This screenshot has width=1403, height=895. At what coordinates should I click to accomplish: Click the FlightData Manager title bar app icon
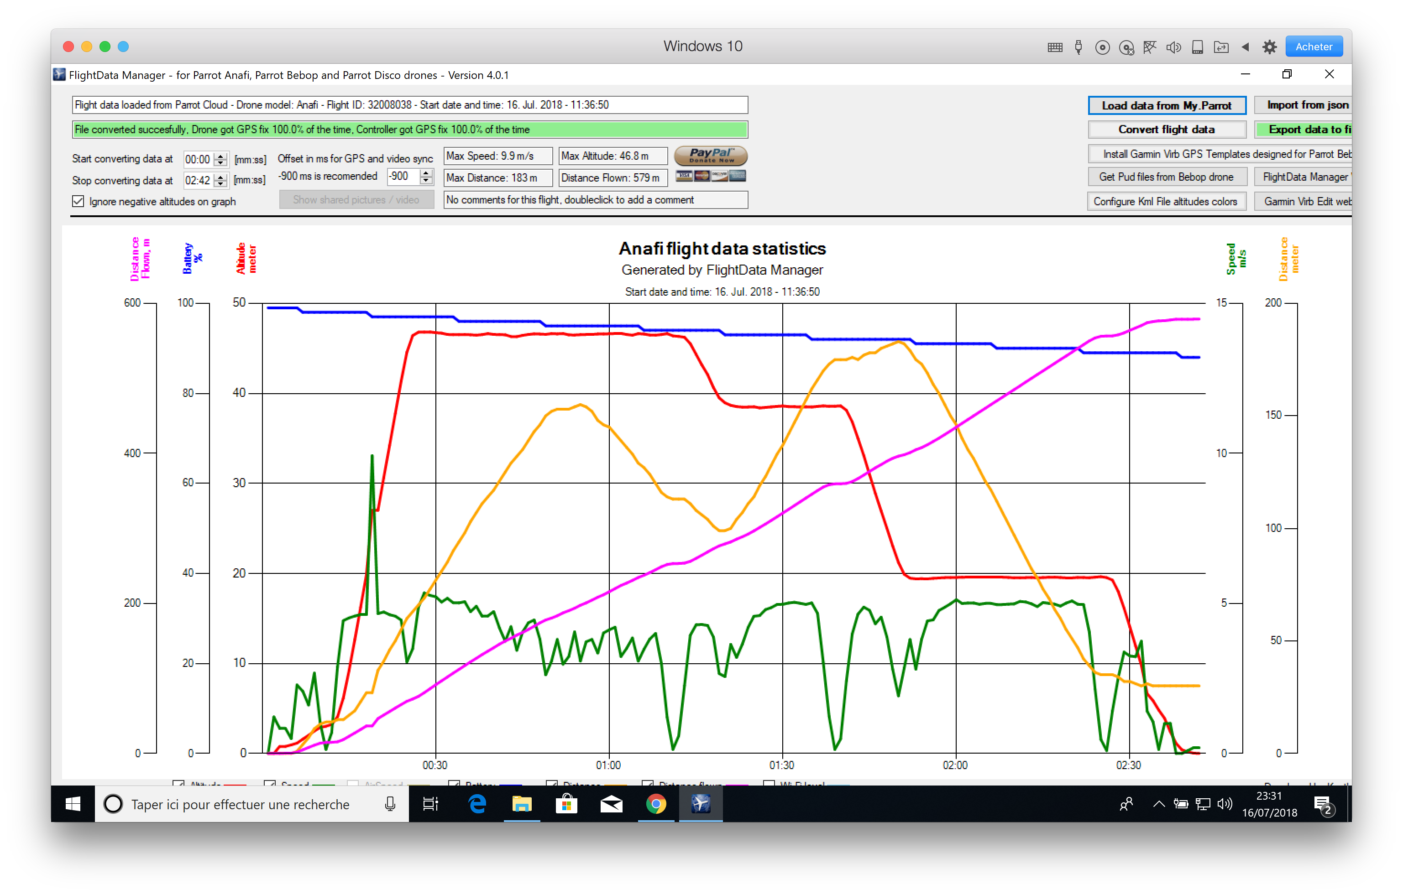click(59, 74)
